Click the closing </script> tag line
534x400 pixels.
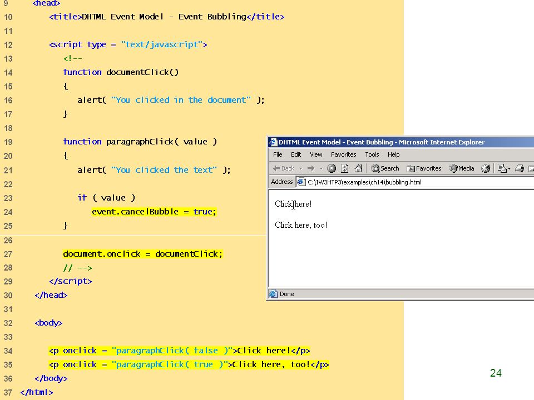tap(71, 281)
